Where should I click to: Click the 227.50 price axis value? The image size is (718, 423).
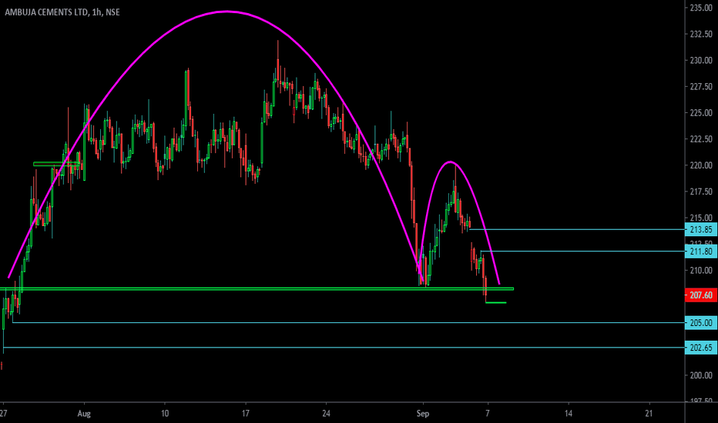click(701, 86)
